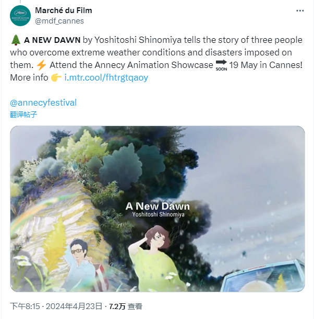Viewport: 314px width, 319px height.
Task: Open the @annecyfestival mention
Action: (43, 102)
